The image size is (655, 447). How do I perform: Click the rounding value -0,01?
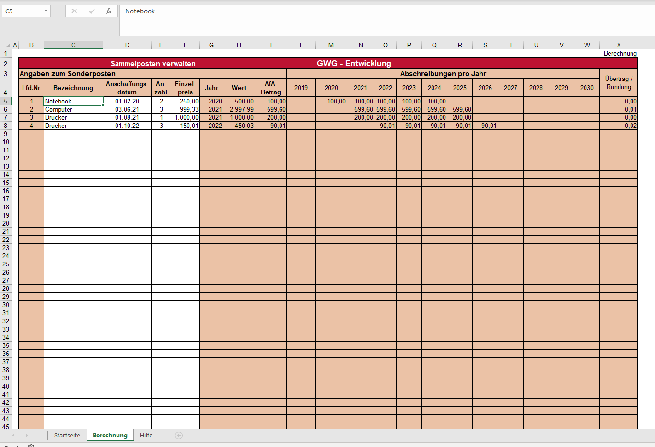click(x=619, y=109)
